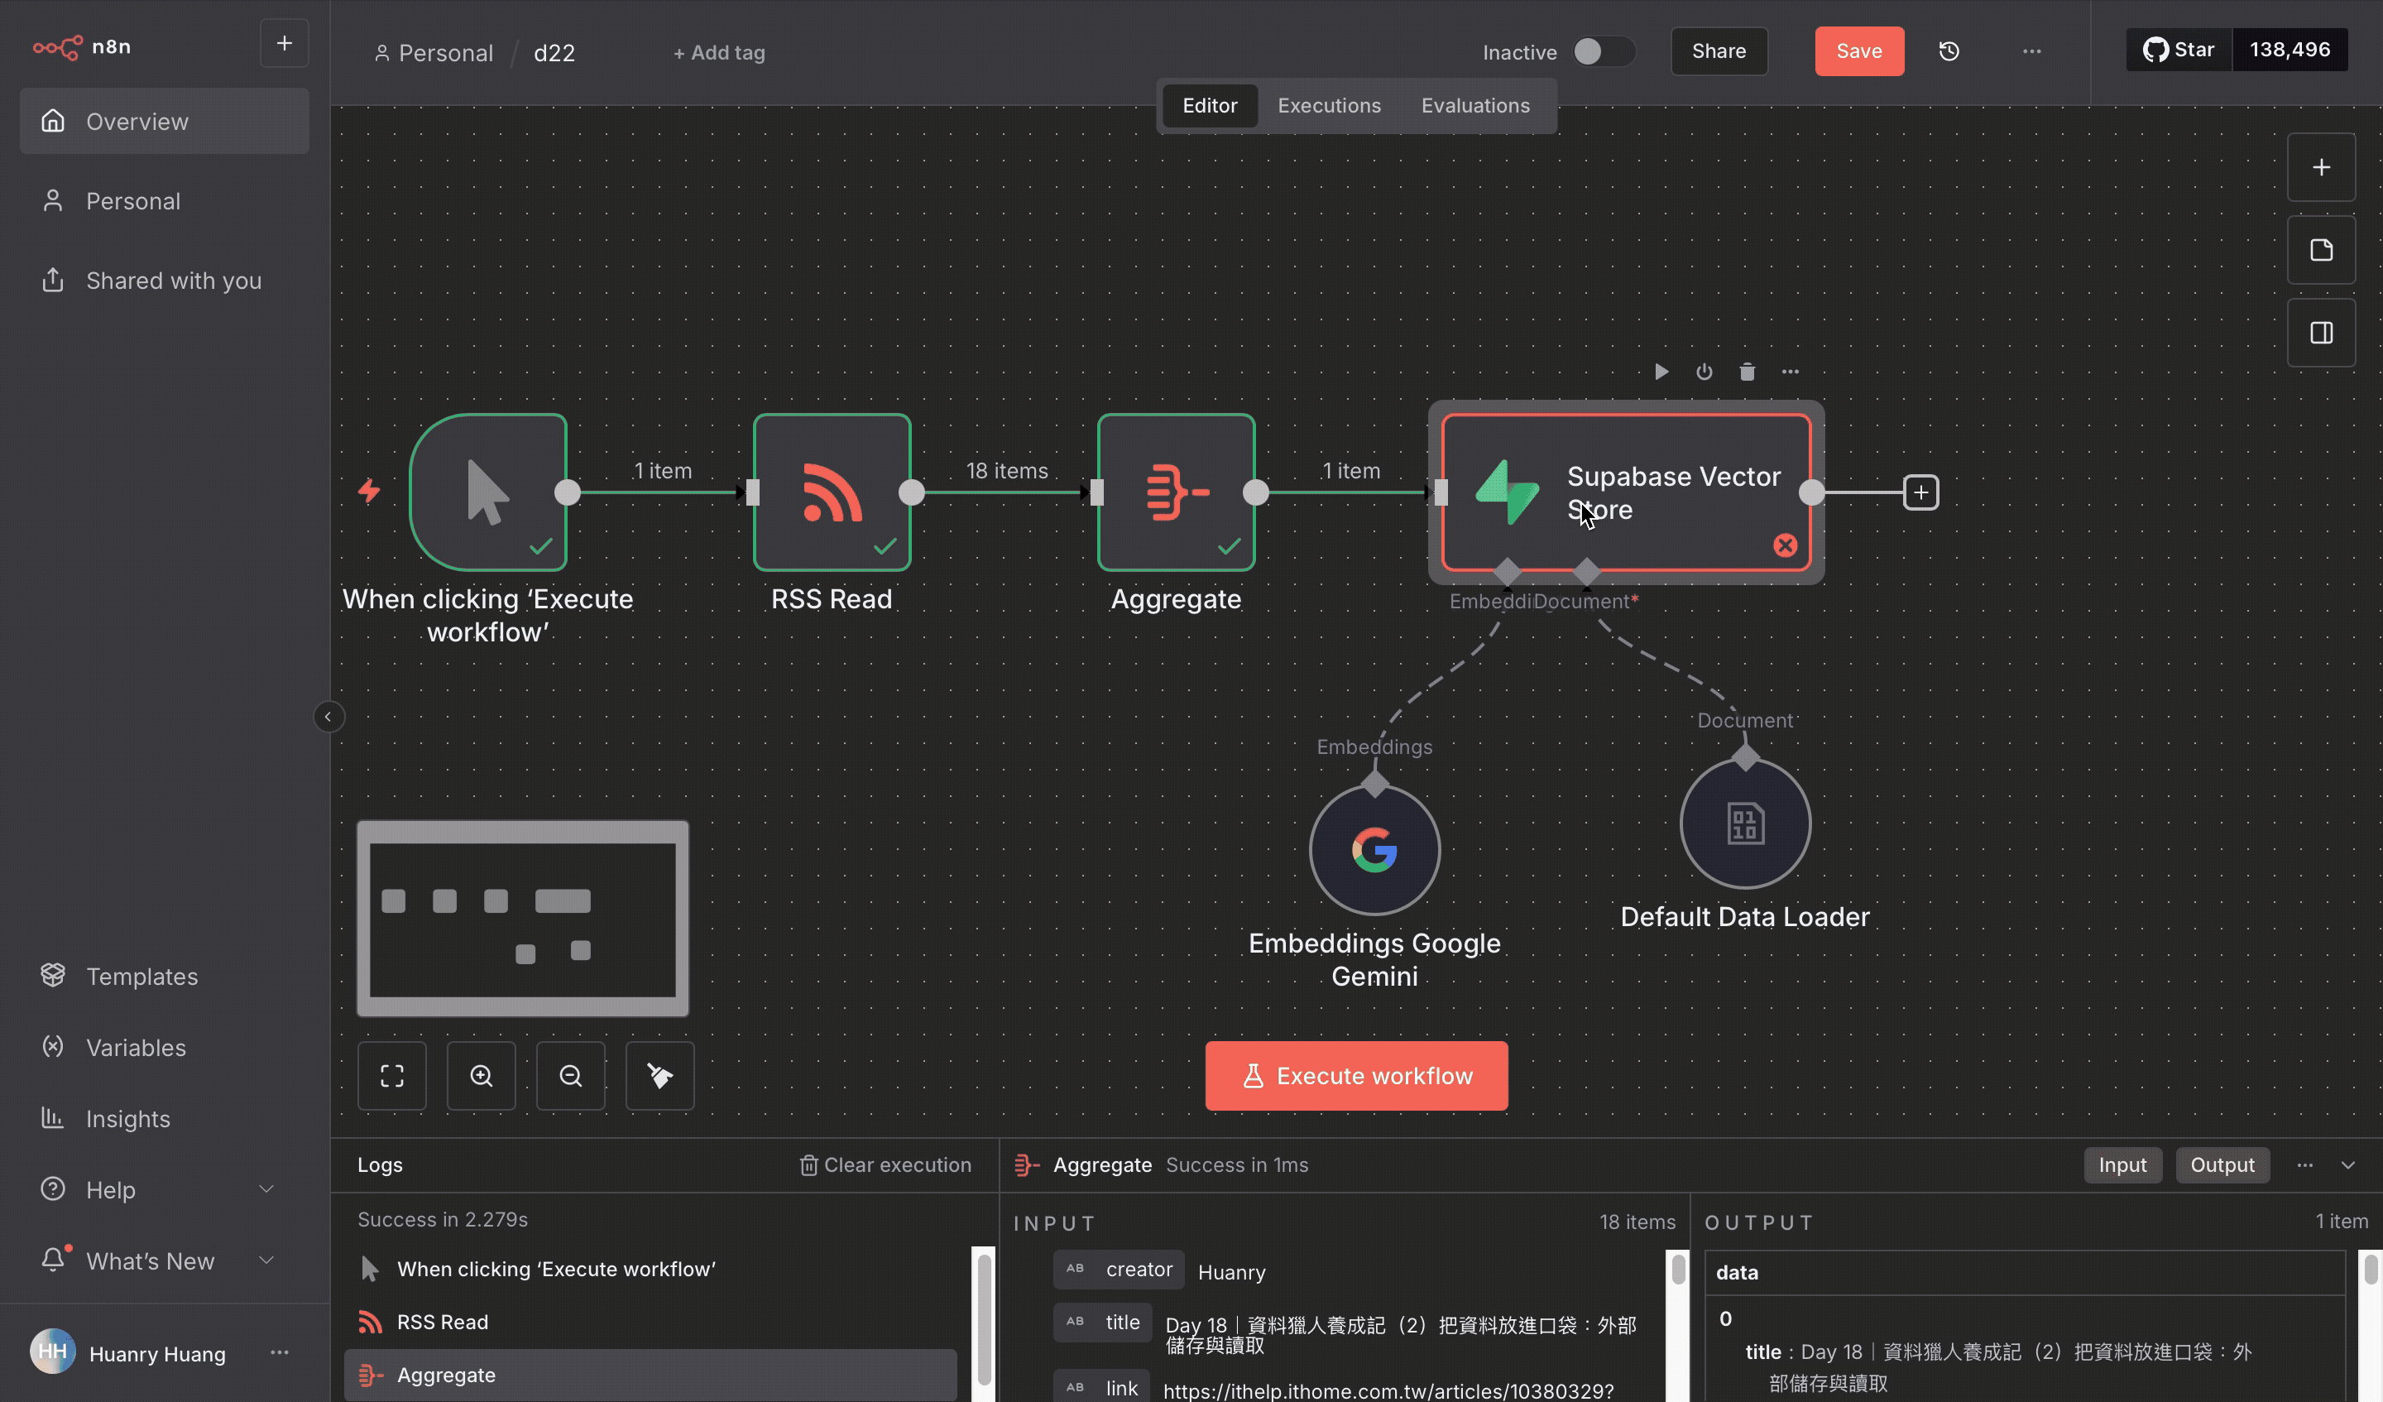Click the logs list scrollbar
This screenshot has height=1402, width=2383.
pyautogui.click(x=984, y=1320)
